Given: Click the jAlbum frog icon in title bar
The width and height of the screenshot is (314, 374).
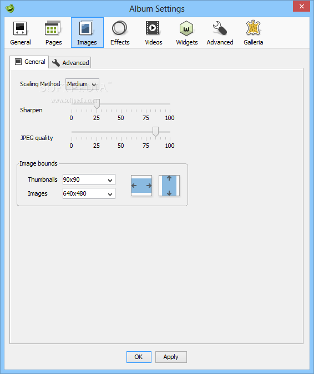Looking at the screenshot, I should point(10,8).
